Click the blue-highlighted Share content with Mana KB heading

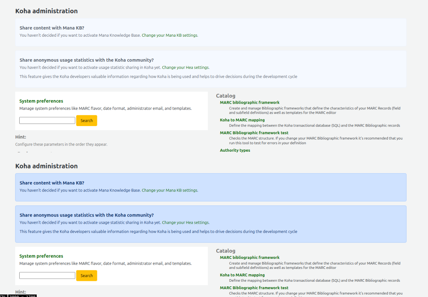coord(52,183)
